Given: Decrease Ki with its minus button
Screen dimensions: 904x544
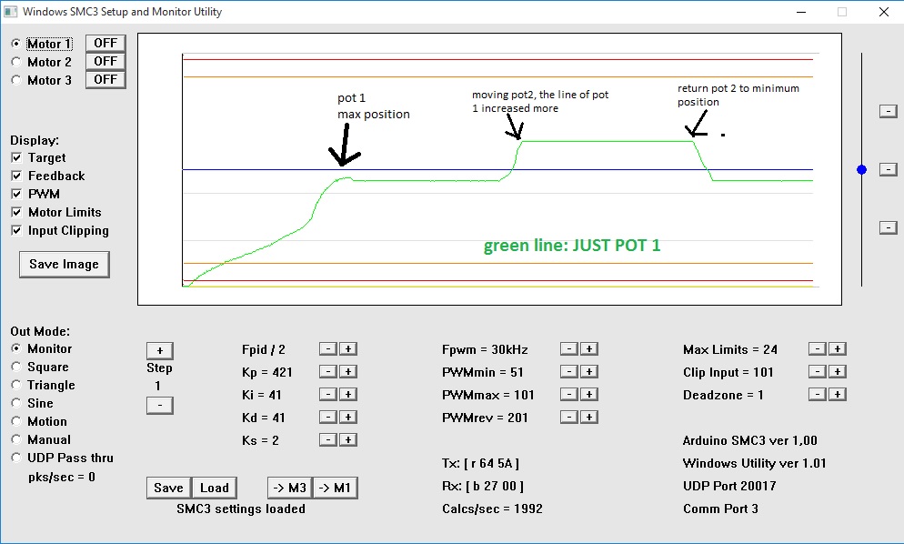Looking at the screenshot, I should point(328,395).
